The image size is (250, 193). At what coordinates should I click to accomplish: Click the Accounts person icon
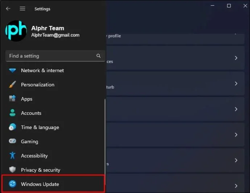[x=12, y=113]
